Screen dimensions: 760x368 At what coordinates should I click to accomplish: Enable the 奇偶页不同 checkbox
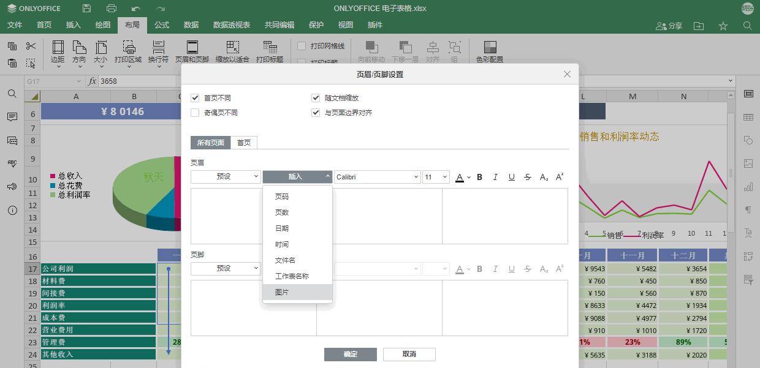click(x=195, y=112)
